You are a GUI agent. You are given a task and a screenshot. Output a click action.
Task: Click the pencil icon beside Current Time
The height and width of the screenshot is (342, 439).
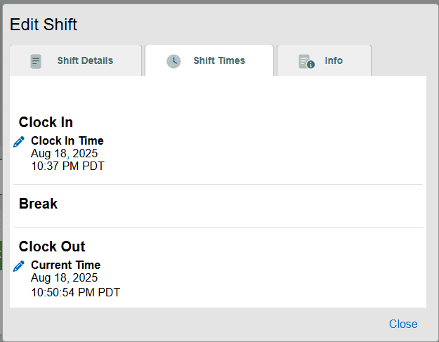pos(19,265)
